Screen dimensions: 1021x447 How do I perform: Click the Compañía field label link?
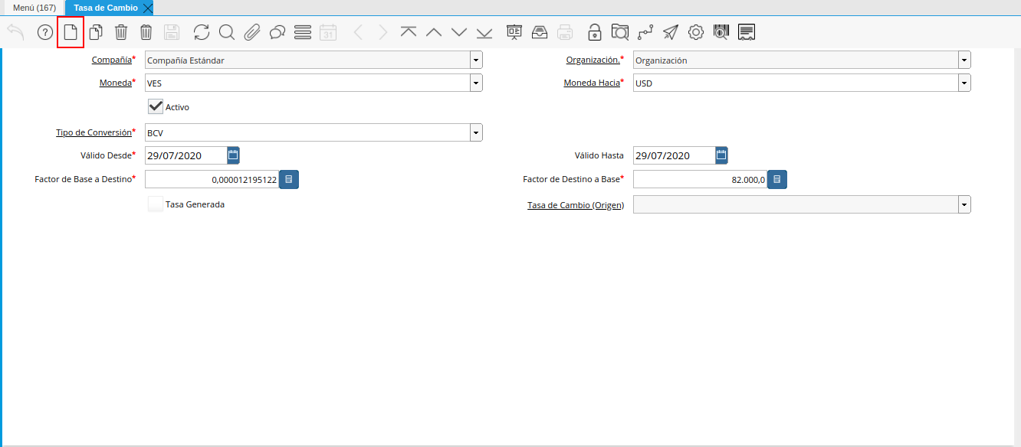tap(112, 60)
